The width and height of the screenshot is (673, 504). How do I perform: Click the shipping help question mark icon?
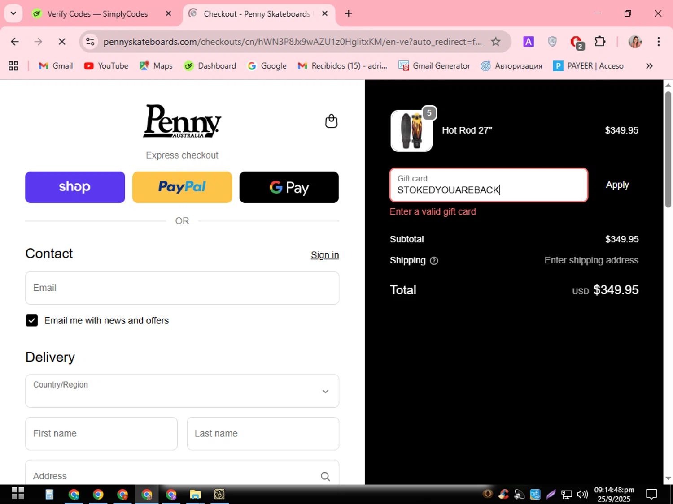434,261
